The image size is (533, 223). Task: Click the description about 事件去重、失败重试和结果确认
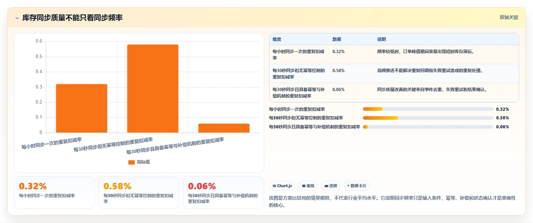(432, 90)
